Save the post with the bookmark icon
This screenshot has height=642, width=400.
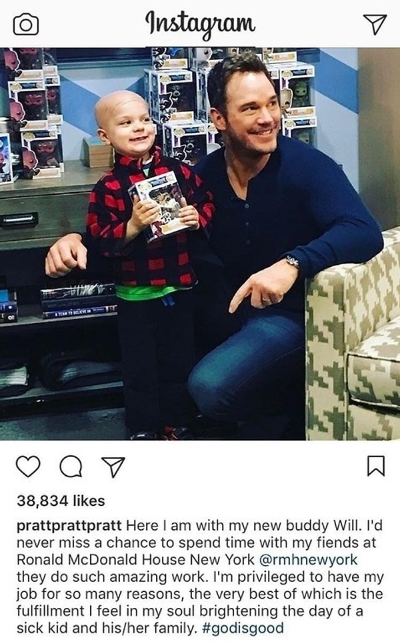pyautogui.click(x=375, y=466)
